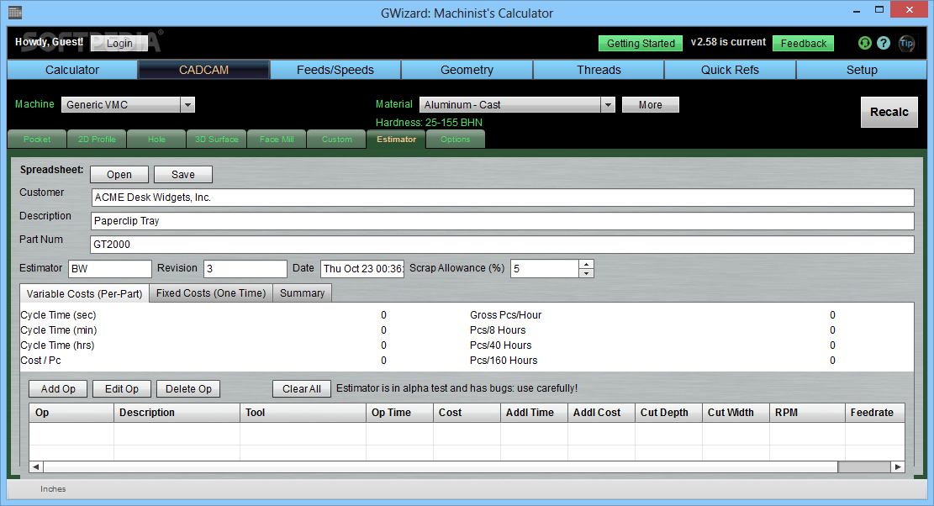Click the More button beside Material
Viewport: 934px width, 506px height.
click(651, 105)
